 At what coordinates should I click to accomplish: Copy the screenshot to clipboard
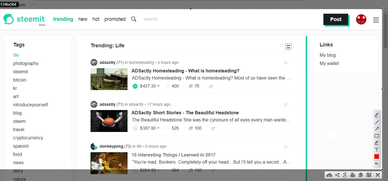click(x=361, y=175)
